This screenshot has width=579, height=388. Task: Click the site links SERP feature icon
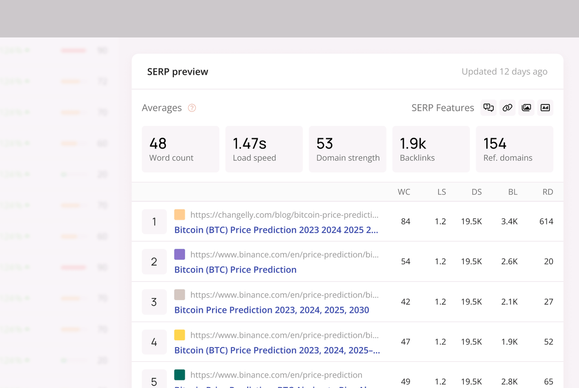click(508, 108)
